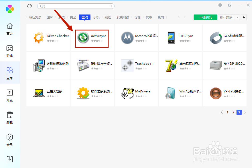Open the 升级 upgrade section
This screenshot has height=168, width=252.
point(10,96)
